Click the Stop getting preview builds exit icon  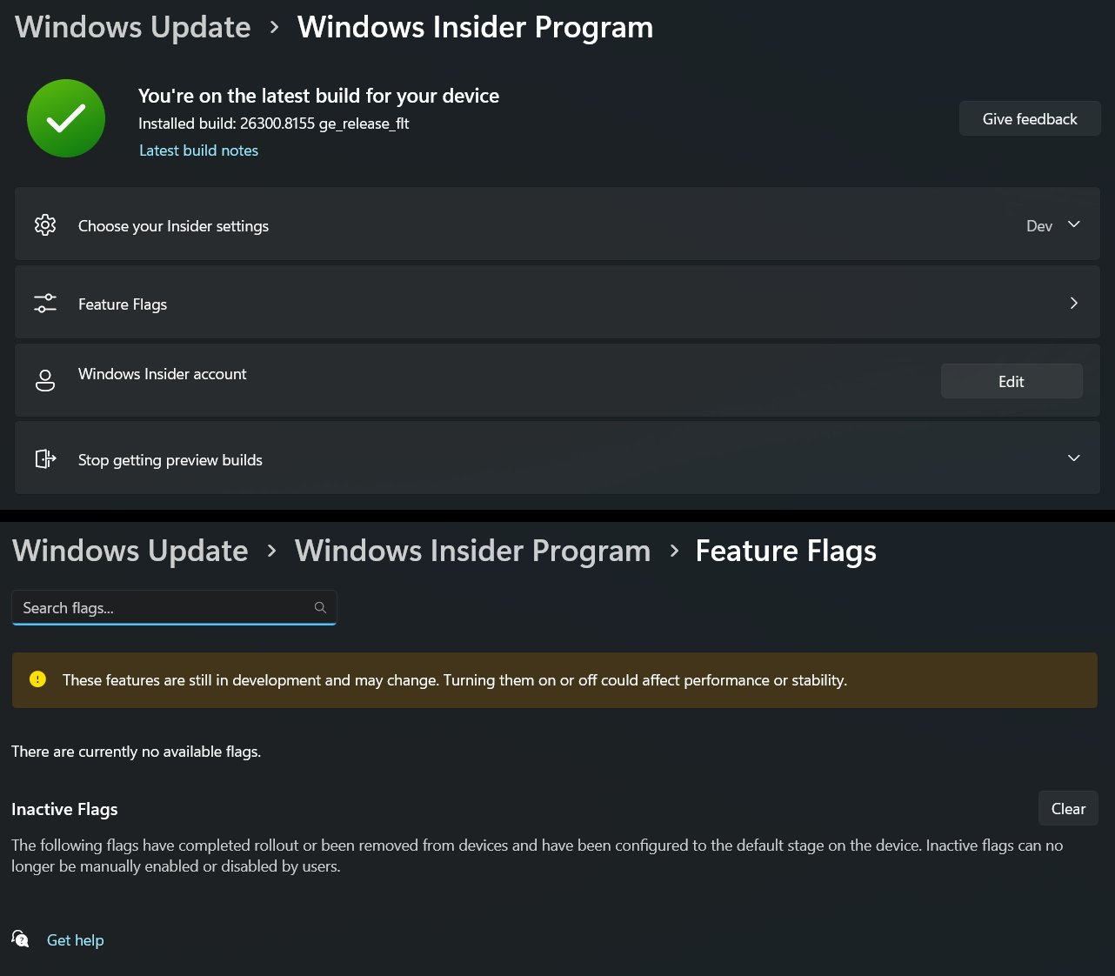pos(45,458)
